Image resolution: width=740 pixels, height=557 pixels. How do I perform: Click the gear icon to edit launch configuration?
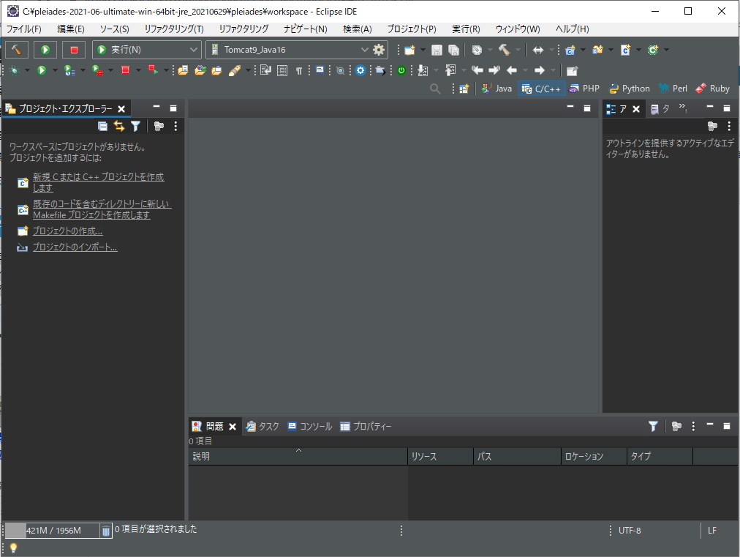(379, 50)
